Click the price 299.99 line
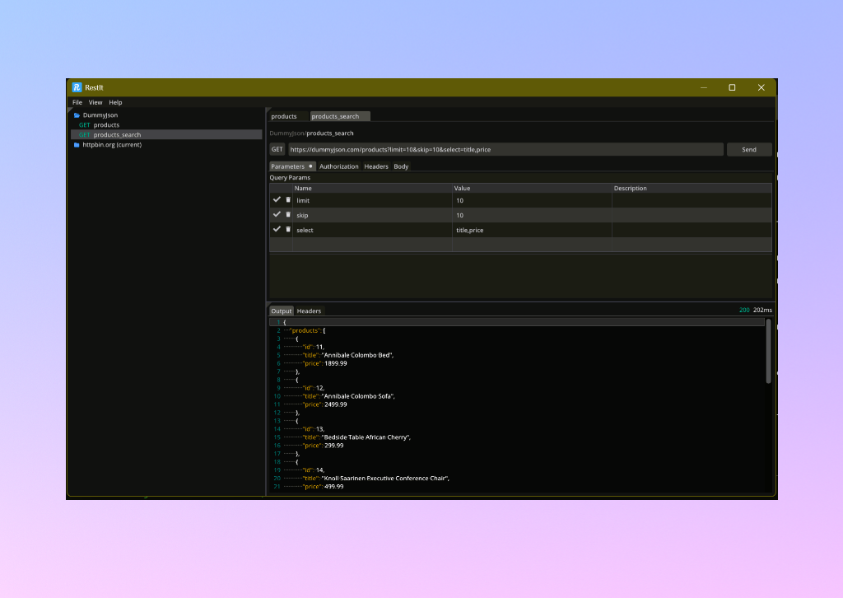843x598 pixels. click(x=323, y=446)
